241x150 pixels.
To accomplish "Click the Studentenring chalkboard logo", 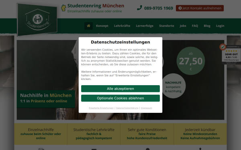I will (x=37, y=20).
